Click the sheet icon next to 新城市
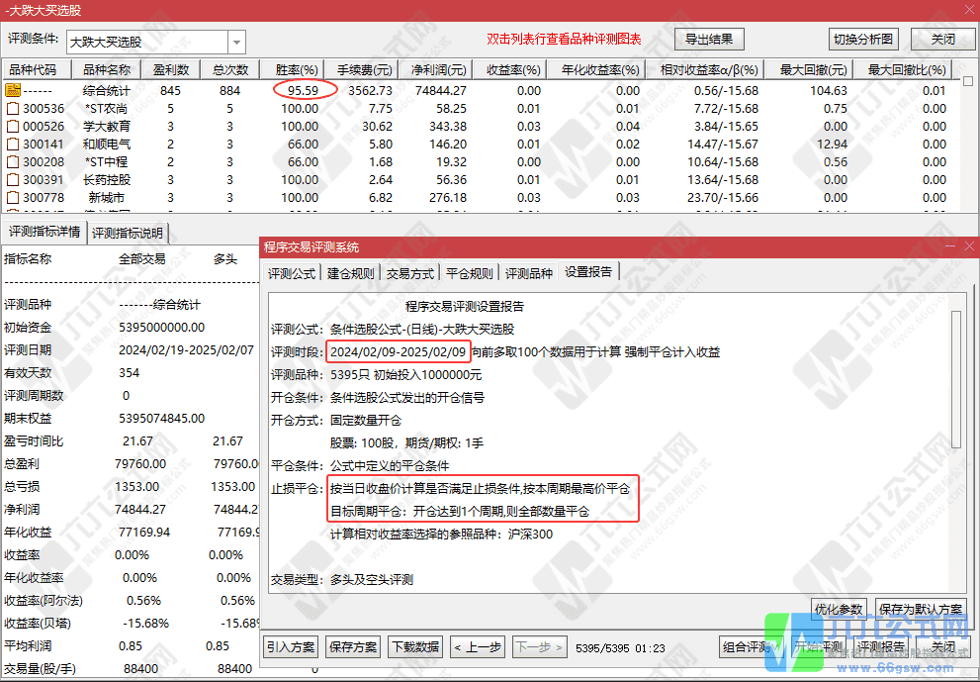 click(x=12, y=198)
